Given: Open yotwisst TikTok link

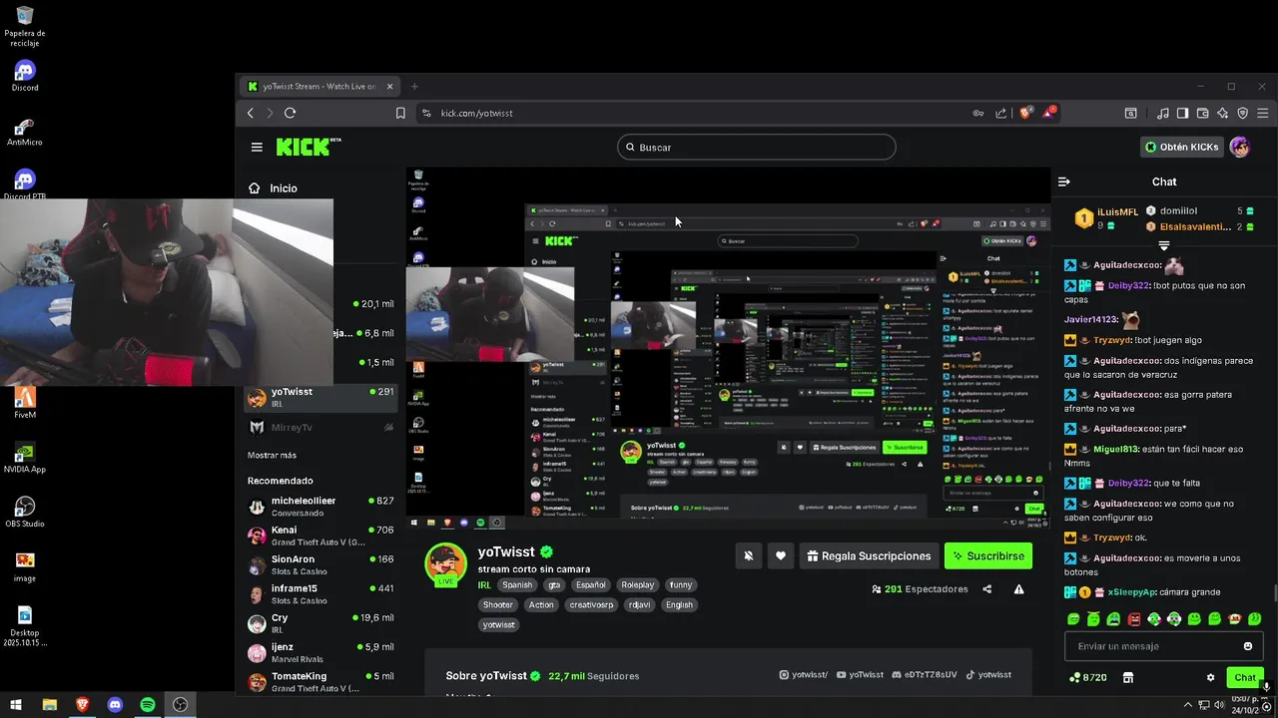Looking at the screenshot, I should tap(987, 675).
